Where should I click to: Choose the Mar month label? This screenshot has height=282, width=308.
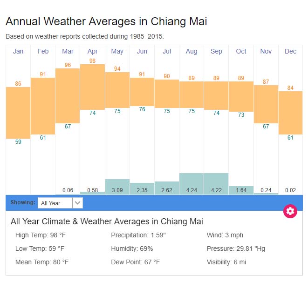[x=68, y=51]
